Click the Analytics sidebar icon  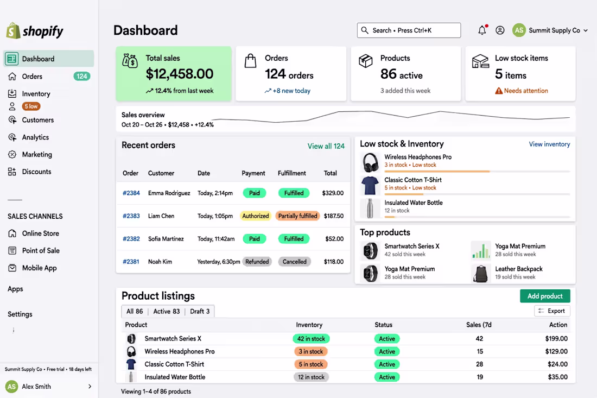click(x=12, y=137)
